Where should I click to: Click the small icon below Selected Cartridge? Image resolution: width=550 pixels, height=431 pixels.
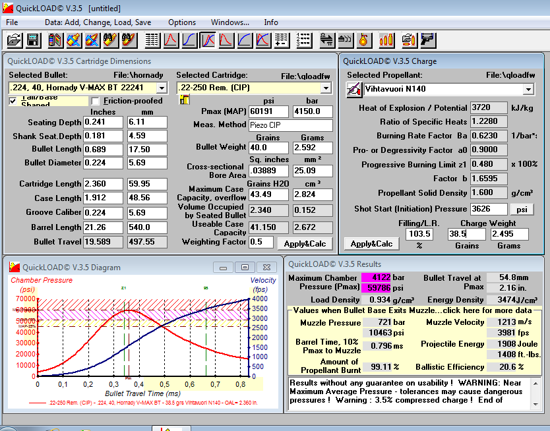(185, 100)
